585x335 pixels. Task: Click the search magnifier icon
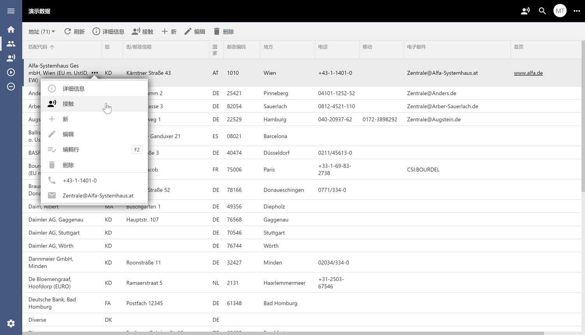pos(542,11)
